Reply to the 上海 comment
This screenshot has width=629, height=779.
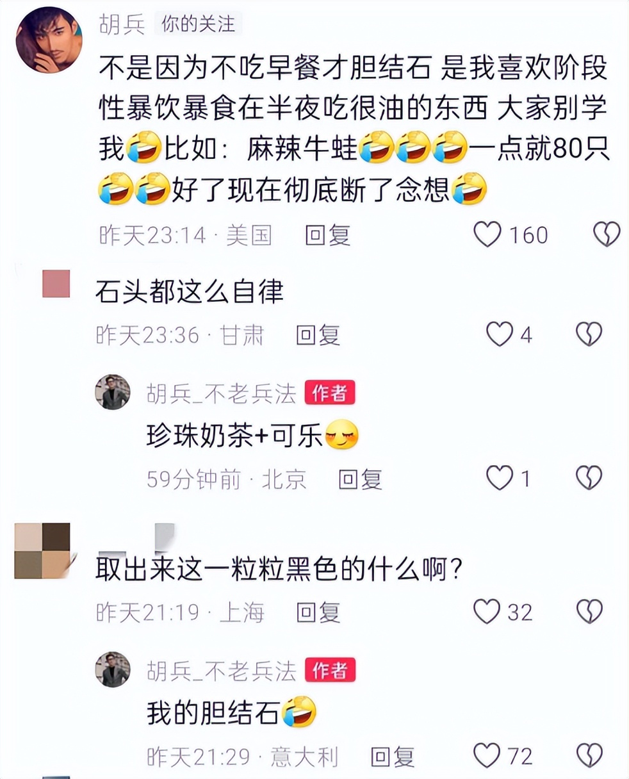click(x=318, y=613)
